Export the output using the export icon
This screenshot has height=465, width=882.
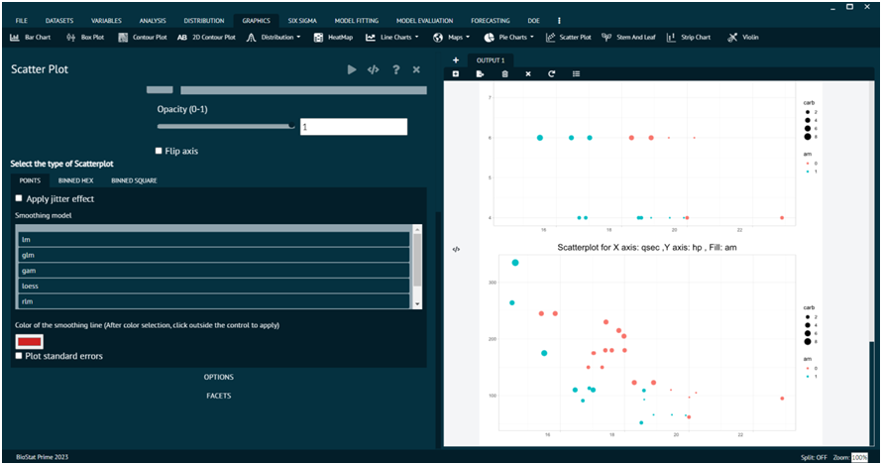(x=480, y=73)
